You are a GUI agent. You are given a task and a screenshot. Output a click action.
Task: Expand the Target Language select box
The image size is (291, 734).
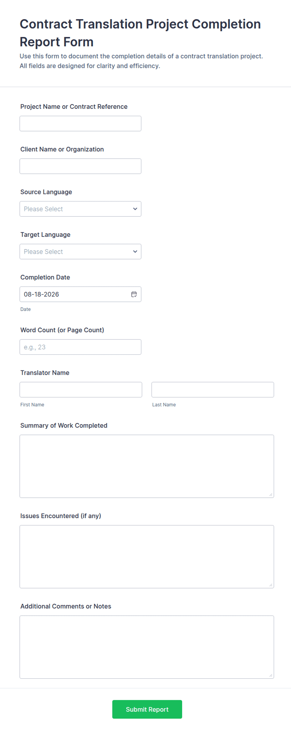(x=80, y=252)
